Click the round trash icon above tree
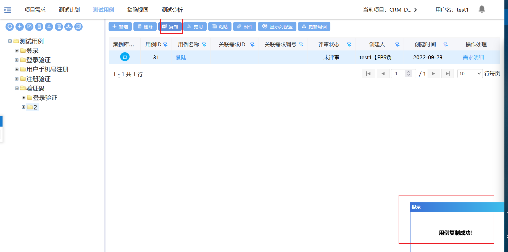 pos(39,27)
